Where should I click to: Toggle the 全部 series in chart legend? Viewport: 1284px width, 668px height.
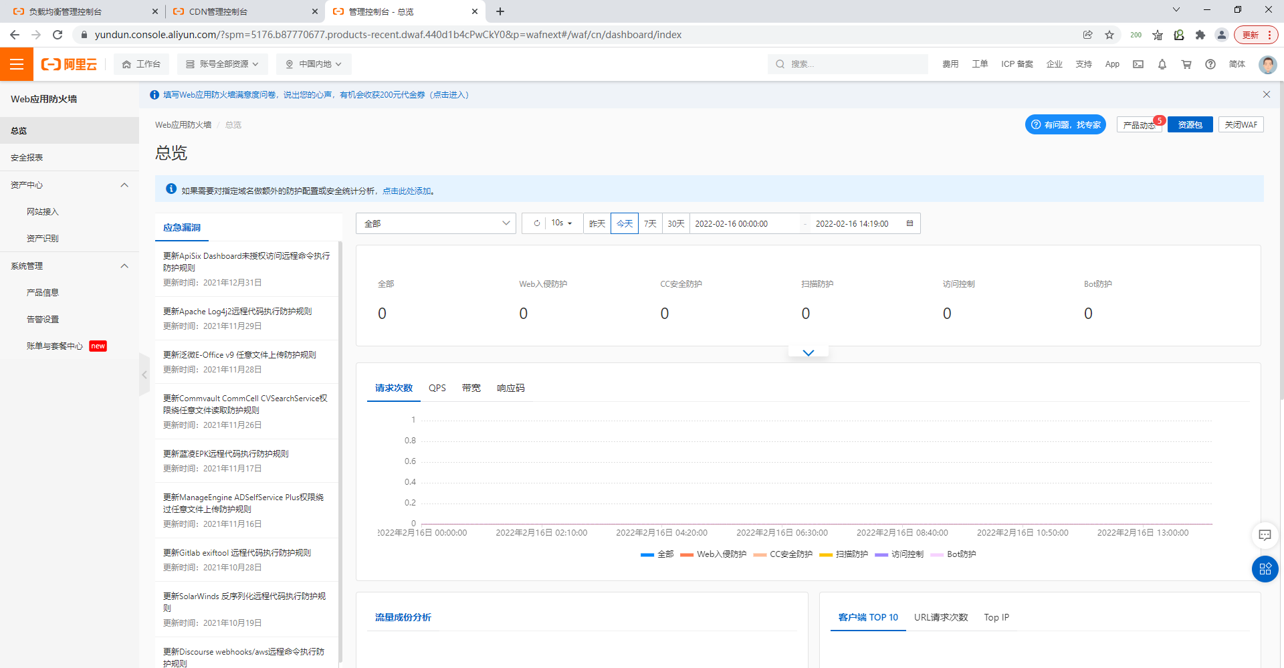point(657,554)
